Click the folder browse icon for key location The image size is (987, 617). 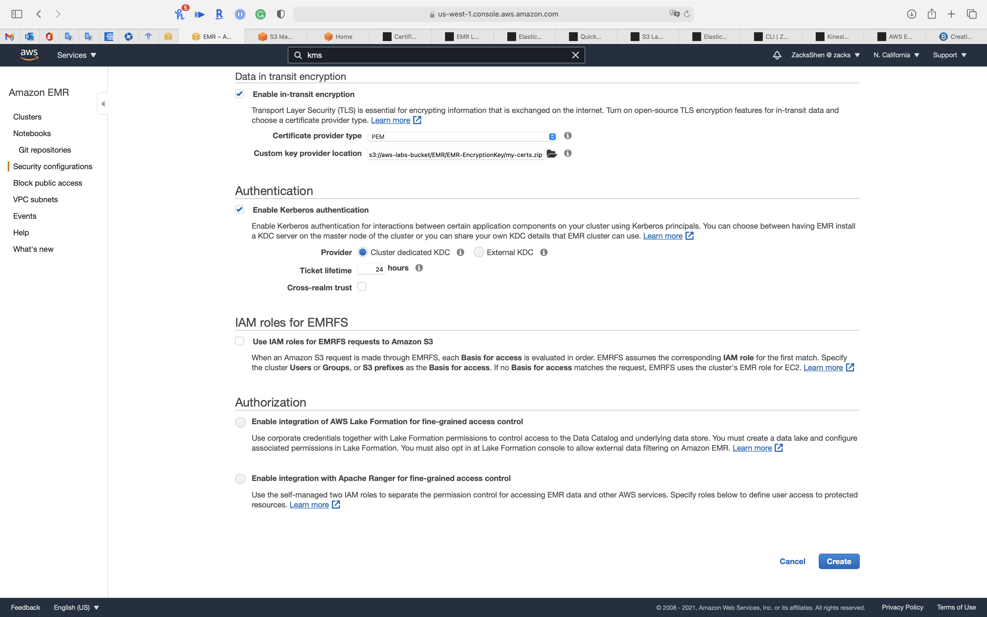point(552,154)
